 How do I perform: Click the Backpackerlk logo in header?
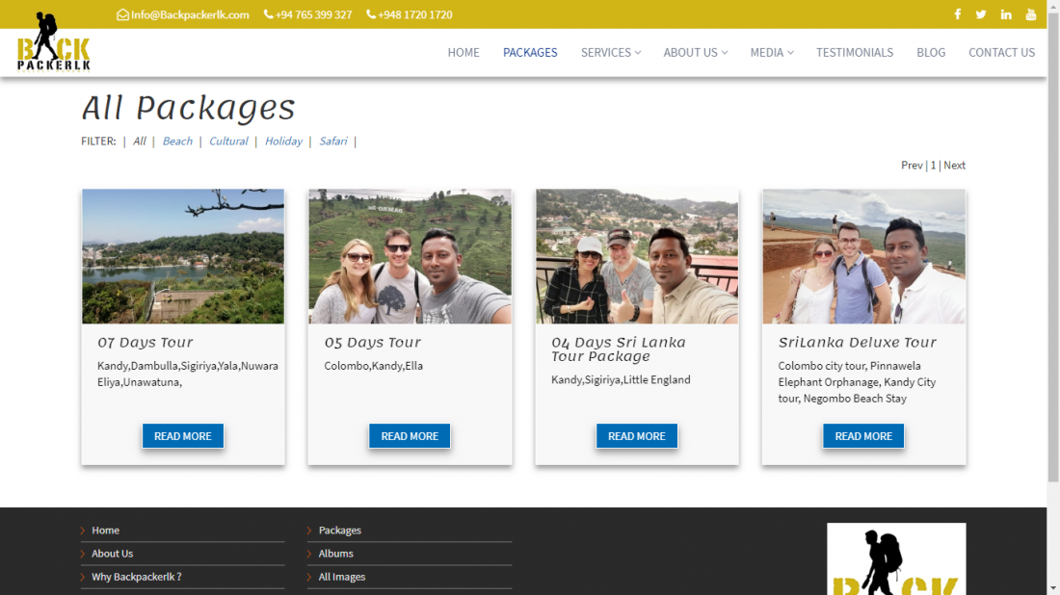[53, 41]
